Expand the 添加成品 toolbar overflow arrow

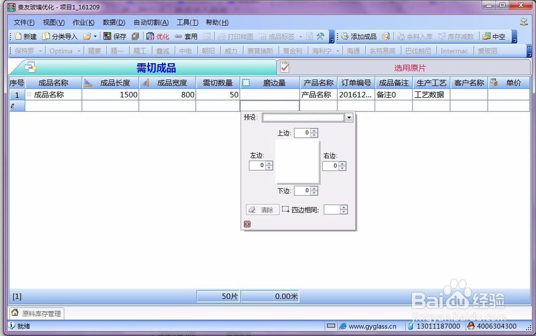coord(515,36)
